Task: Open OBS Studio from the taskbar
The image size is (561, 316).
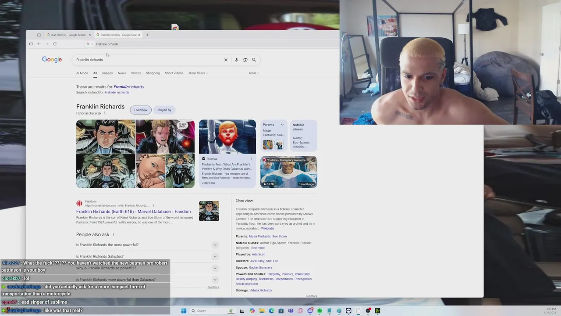Action: [x=368, y=311]
